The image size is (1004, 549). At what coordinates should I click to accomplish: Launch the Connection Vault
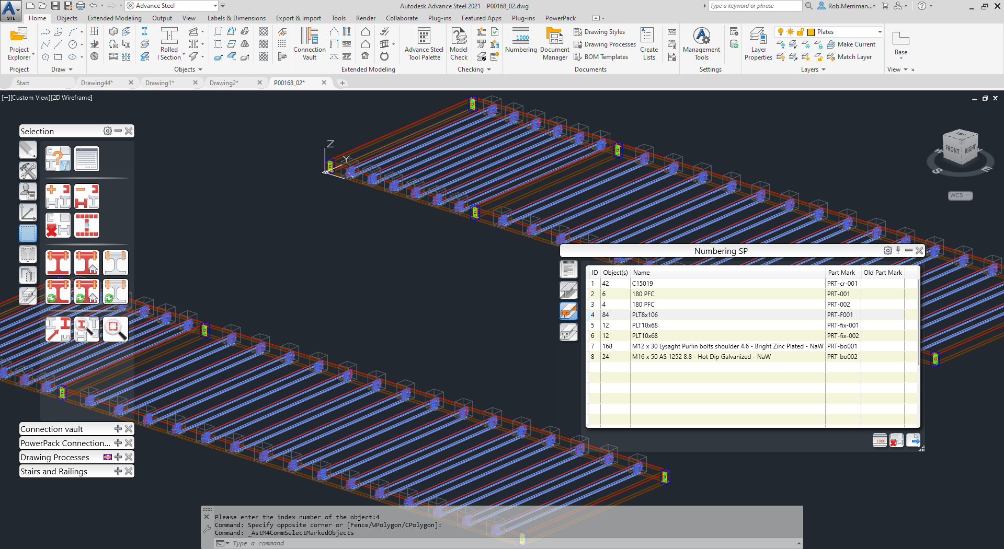point(309,44)
